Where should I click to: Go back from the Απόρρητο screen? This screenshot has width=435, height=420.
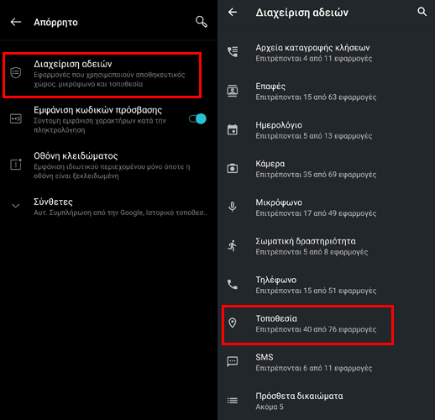pos(16,22)
